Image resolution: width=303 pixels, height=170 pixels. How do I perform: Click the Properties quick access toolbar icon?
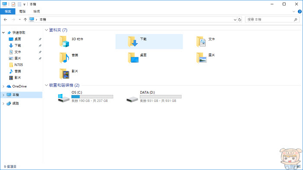13,4
